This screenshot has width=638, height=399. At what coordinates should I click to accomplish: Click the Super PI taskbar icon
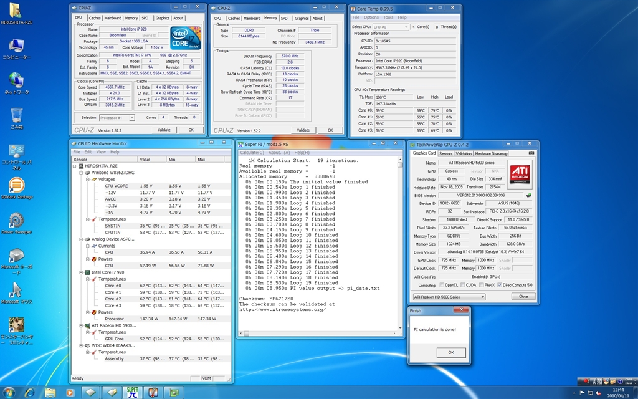click(x=133, y=392)
